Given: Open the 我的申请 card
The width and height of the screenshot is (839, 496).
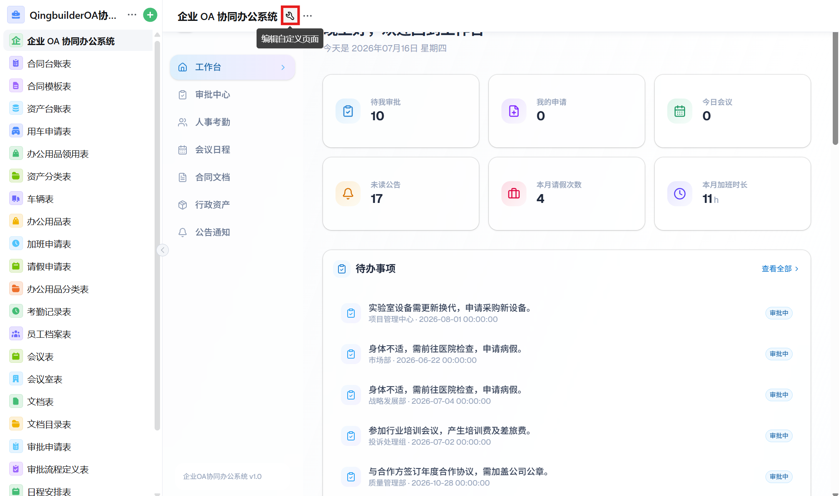Looking at the screenshot, I should click(567, 111).
